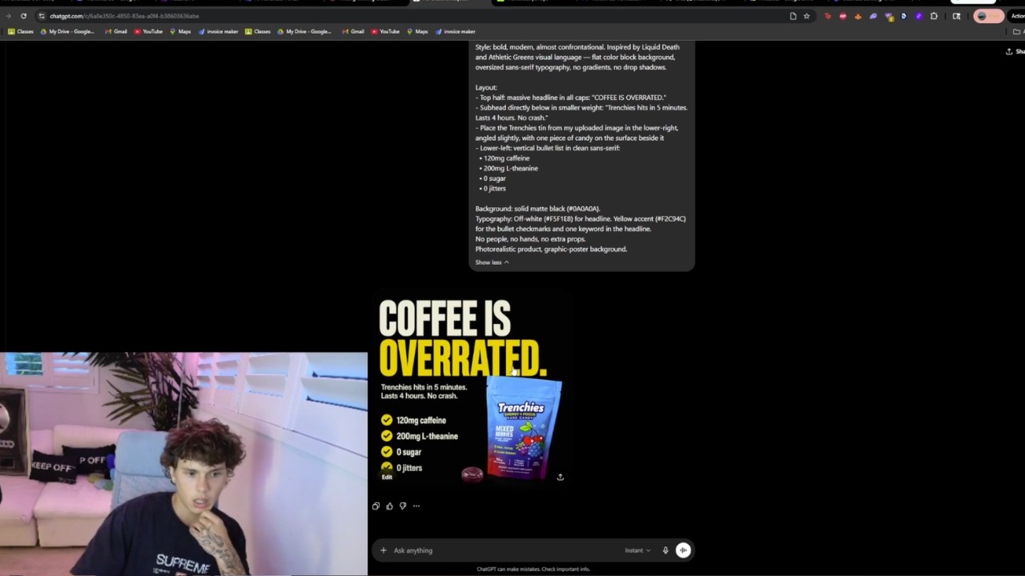The height and width of the screenshot is (576, 1025).
Task: Open the rightmost Classes bookmark
Action: pos(258,31)
